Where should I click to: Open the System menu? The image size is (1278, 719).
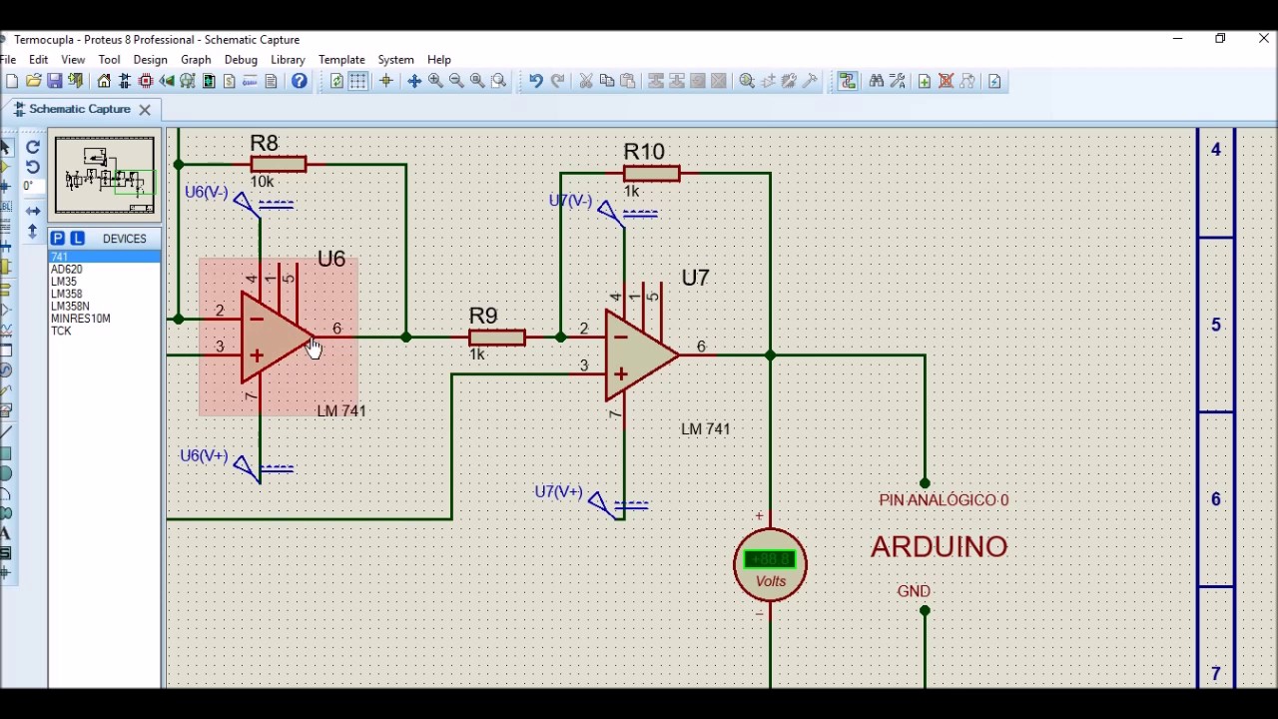(395, 60)
